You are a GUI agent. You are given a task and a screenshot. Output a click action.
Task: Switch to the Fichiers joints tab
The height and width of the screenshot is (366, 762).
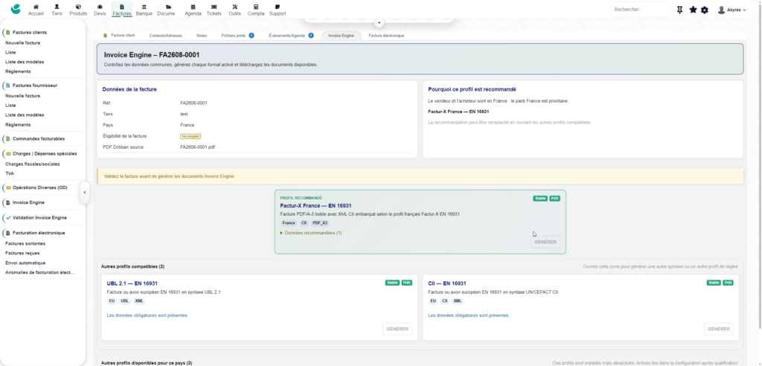[x=237, y=36]
